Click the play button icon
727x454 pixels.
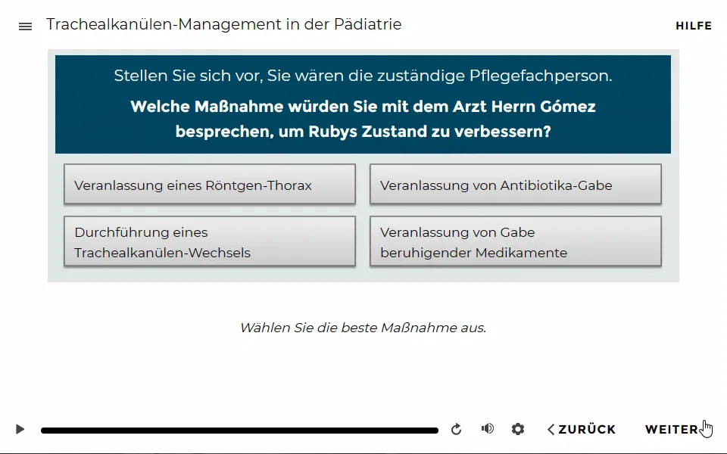(x=20, y=429)
